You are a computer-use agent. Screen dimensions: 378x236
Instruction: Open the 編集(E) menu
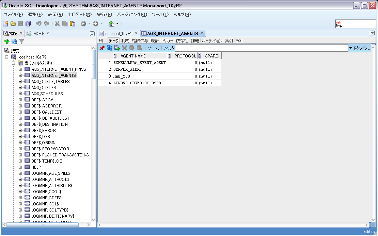click(35, 14)
